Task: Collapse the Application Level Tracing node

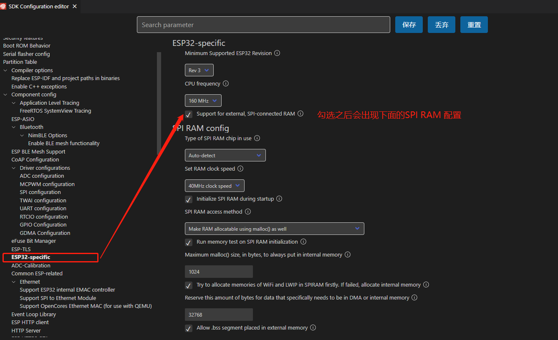Action: click(14, 103)
